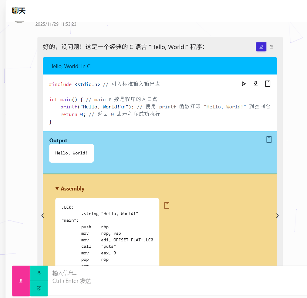
Task: Click the 'int main()' code line
Action: pyautogui.click(x=103, y=99)
